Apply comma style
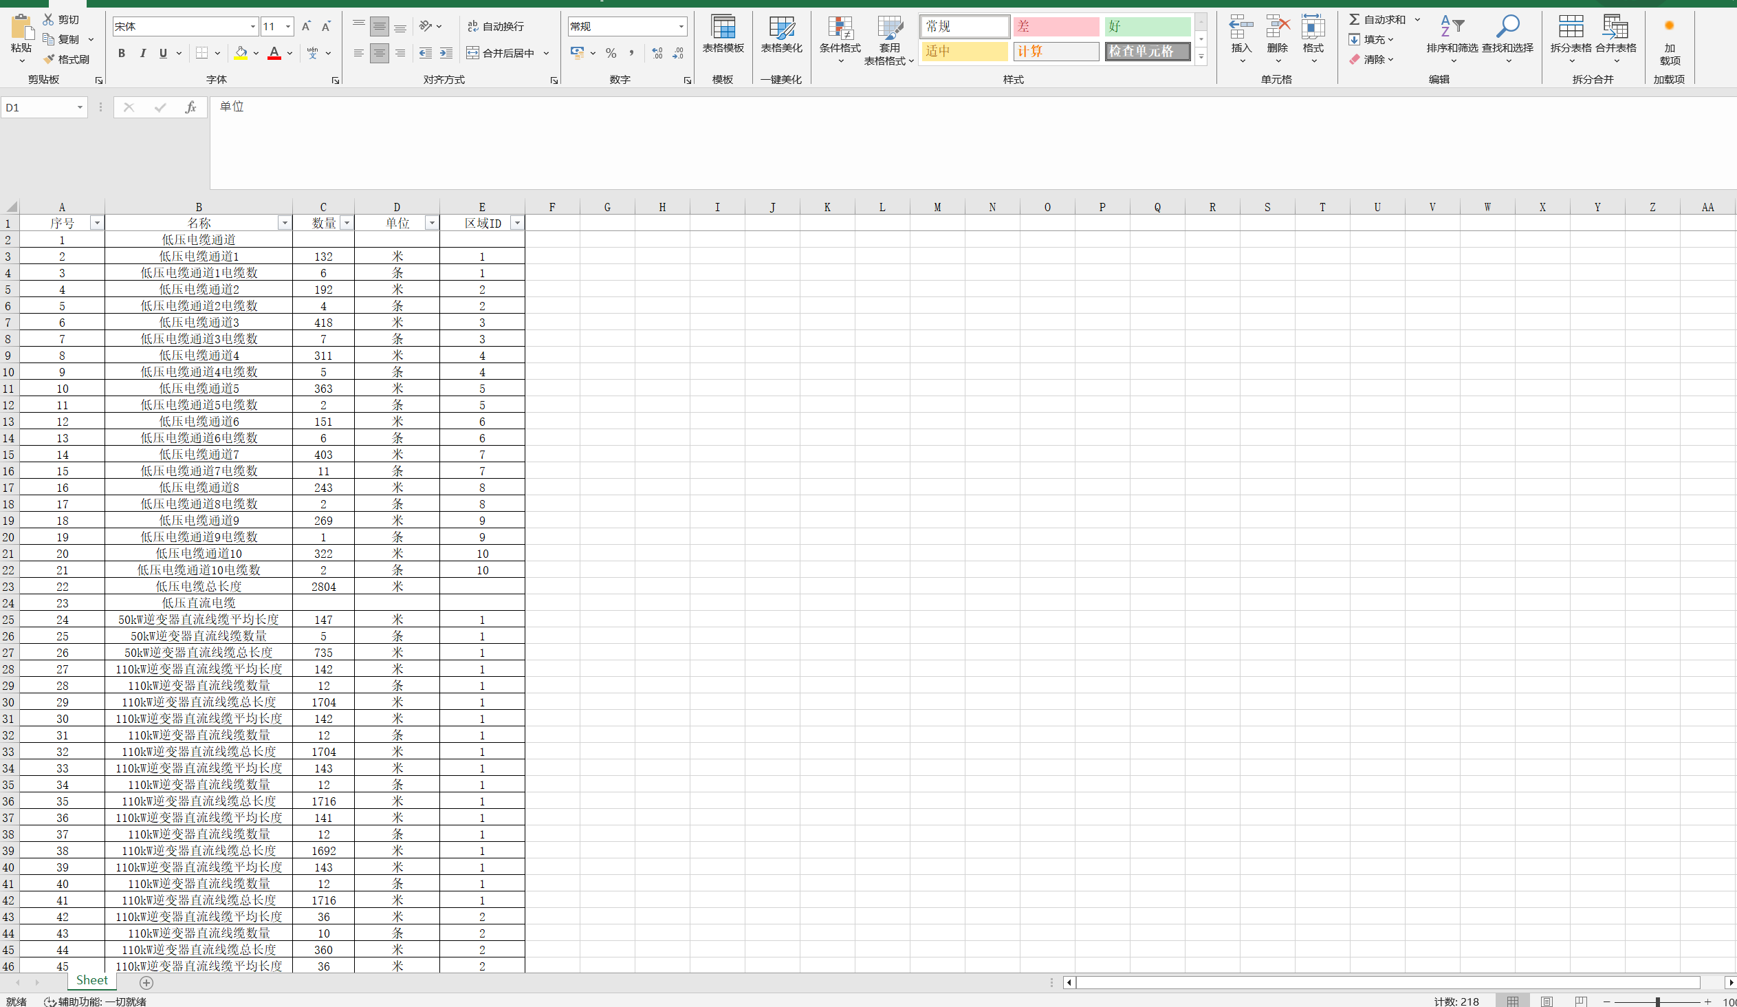 [631, 53]
